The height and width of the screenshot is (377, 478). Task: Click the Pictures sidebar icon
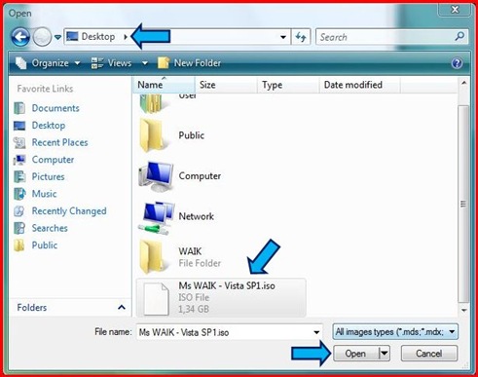tap(19, 176)
